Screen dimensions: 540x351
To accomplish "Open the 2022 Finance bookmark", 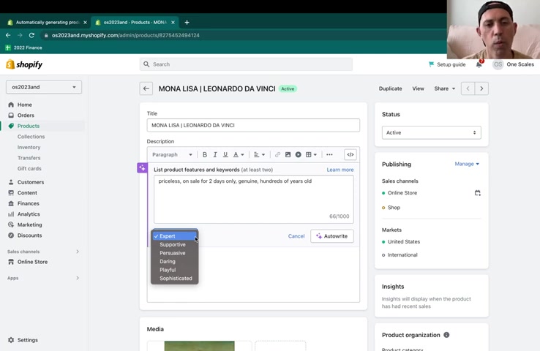I will [23, 48].
